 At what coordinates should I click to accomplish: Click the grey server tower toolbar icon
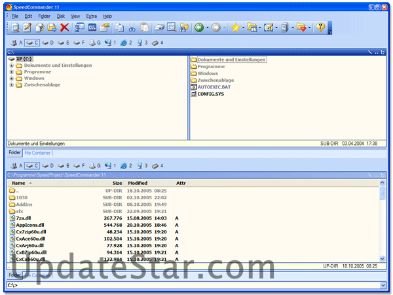pyautogui.click(x=285, y=28)
